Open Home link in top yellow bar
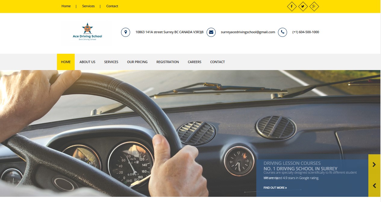This screenshot has height=202, width=381. click(x=66, y=6)
